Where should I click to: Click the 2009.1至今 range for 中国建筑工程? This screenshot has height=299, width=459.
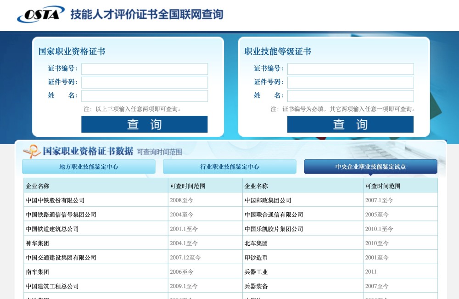pyautogui.click(x=184, y=287)
